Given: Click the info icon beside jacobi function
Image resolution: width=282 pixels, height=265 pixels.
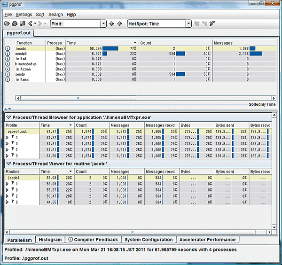Looking at the screenshot, I should [x=8, y=48].
